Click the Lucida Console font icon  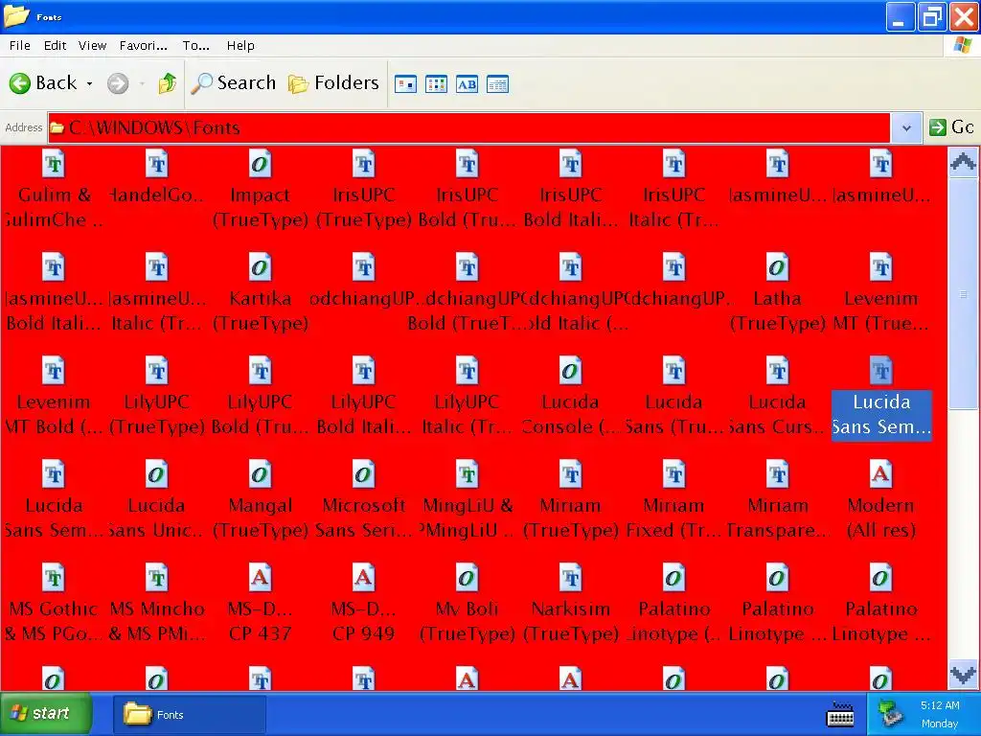coord(570,371)
